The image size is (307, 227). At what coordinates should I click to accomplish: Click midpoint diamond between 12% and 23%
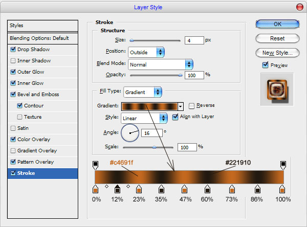(128, 186)
